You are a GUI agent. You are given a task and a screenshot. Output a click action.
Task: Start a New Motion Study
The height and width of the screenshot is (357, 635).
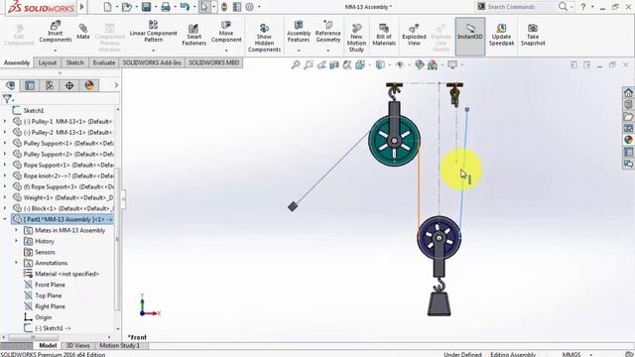(x=356, y=38)
